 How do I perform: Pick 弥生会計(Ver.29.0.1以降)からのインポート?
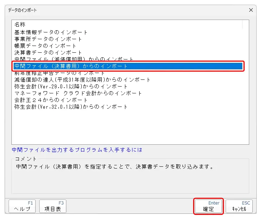tap(71, 86)
